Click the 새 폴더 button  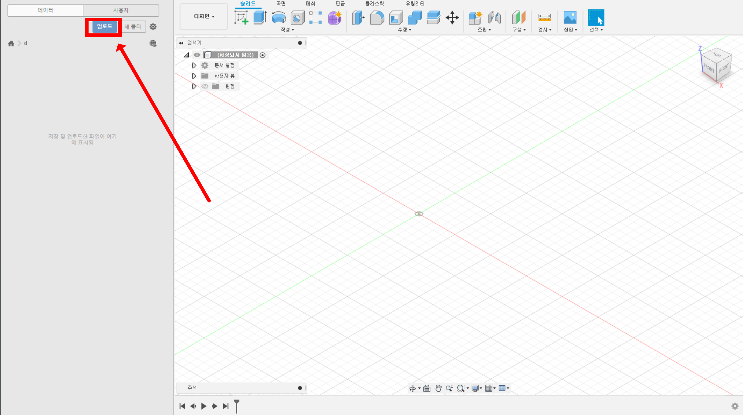(x=133, y=27)
